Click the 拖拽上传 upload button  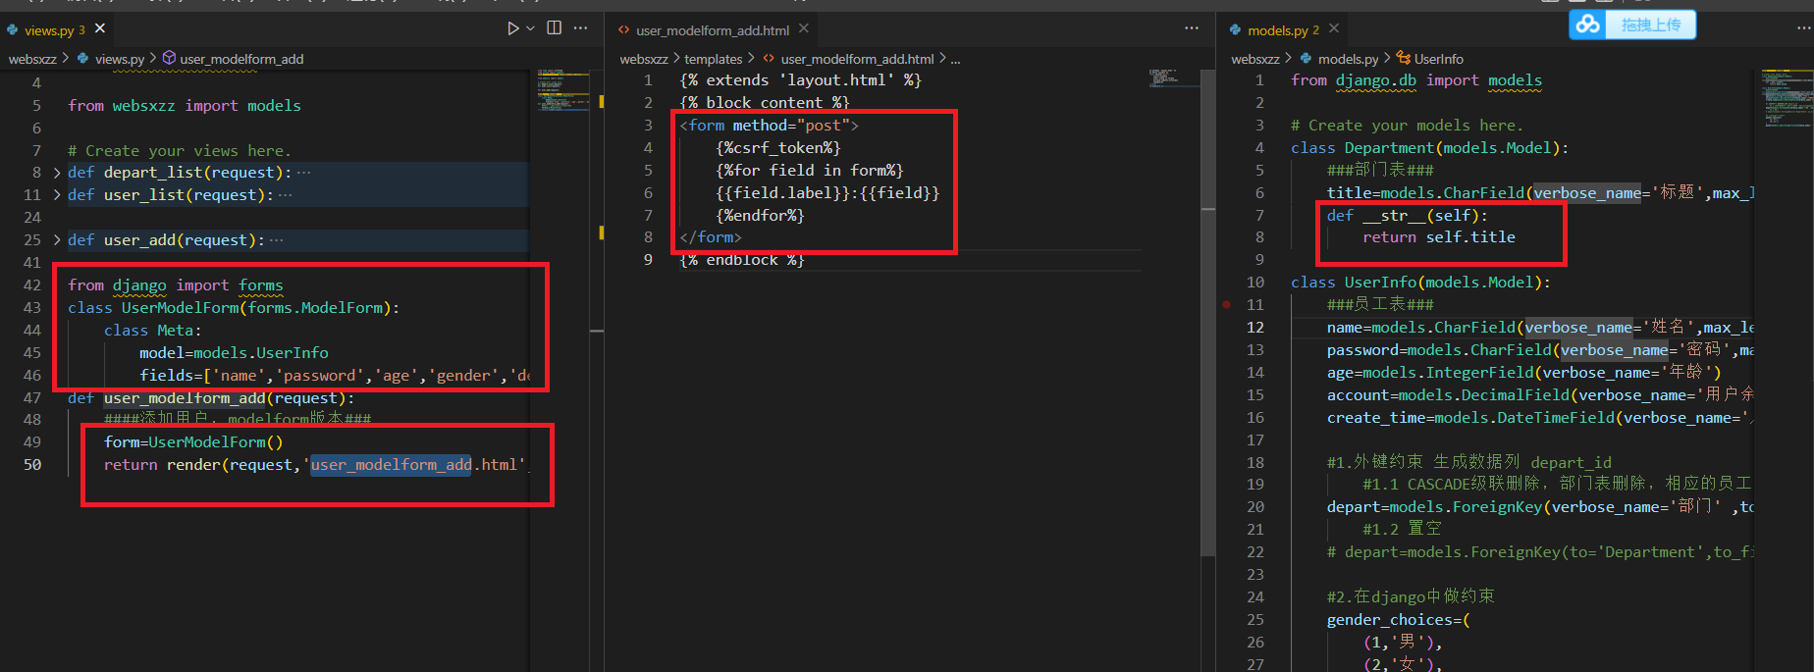[x=1650, y=25]
